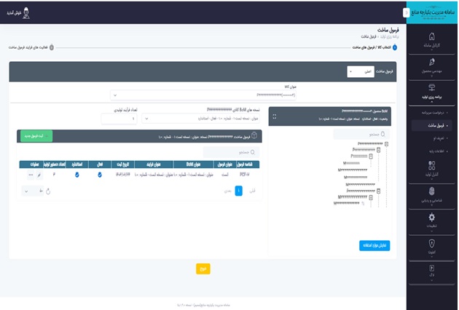
Task: Click the magnifier in the BOM tree search
Action: pos(382,134)
